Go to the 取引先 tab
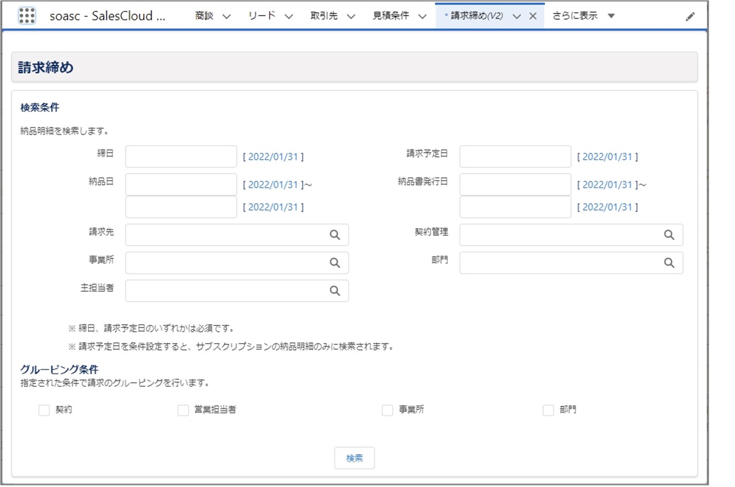 [x=324, y=16]
